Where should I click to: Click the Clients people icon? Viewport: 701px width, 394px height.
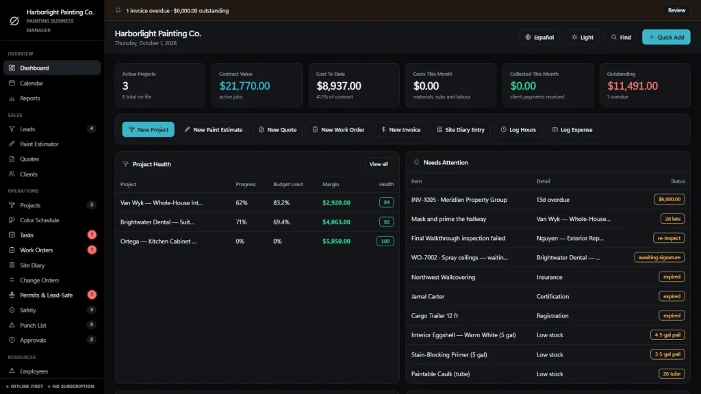coord(12,174)
